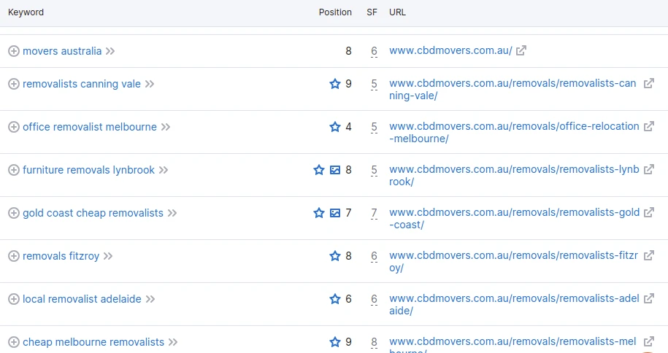Open the furniture removals lynbrook keyword link
This screenshot has width=668, height=353.
click(88, 170)
